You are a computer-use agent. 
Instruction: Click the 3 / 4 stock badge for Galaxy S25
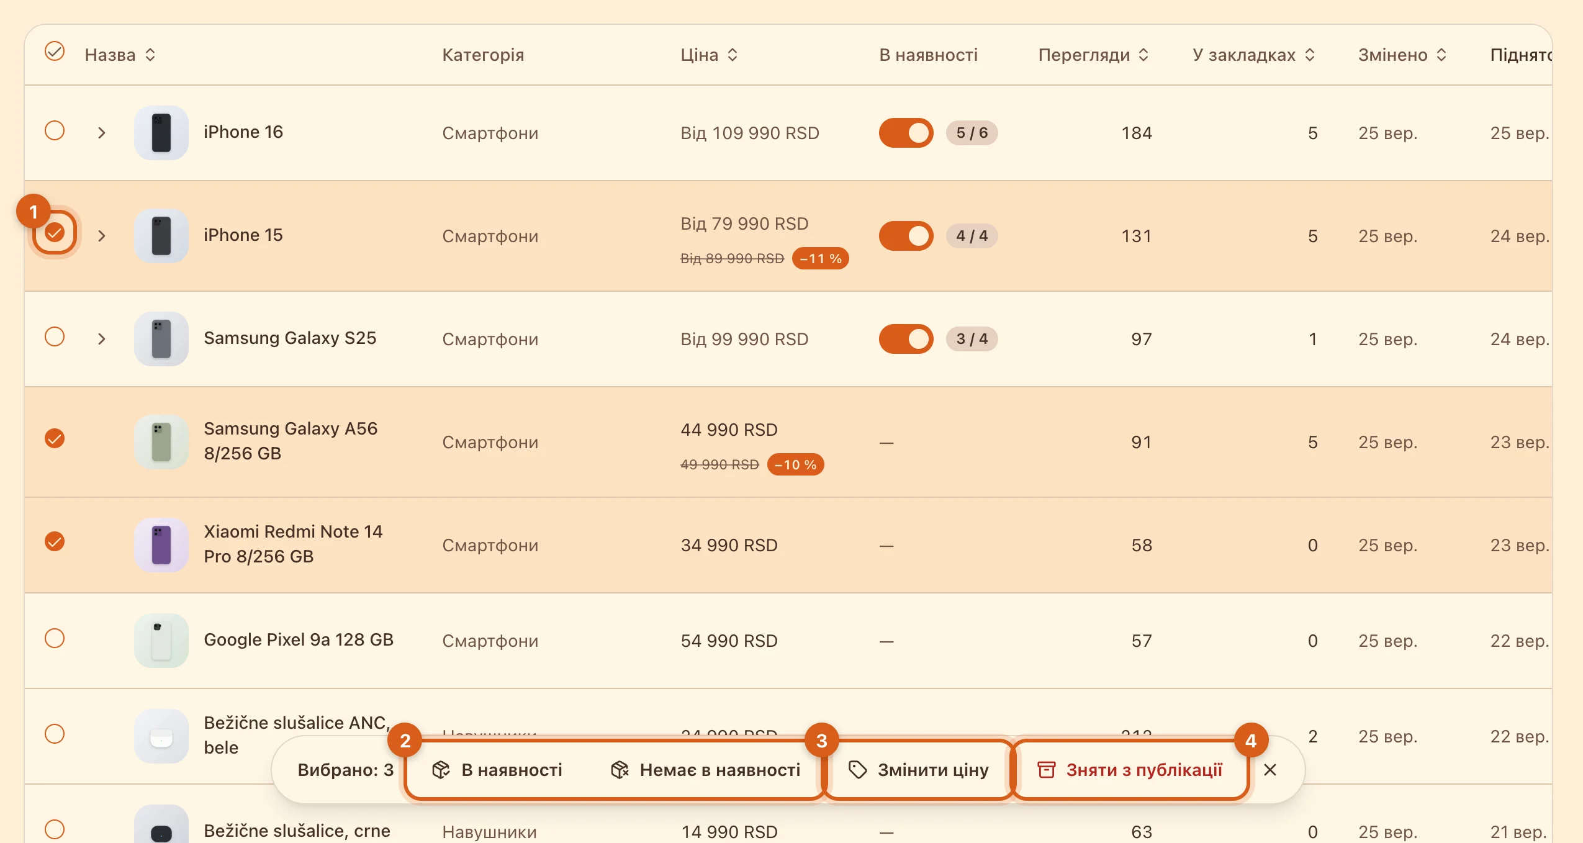click(972, 339)
